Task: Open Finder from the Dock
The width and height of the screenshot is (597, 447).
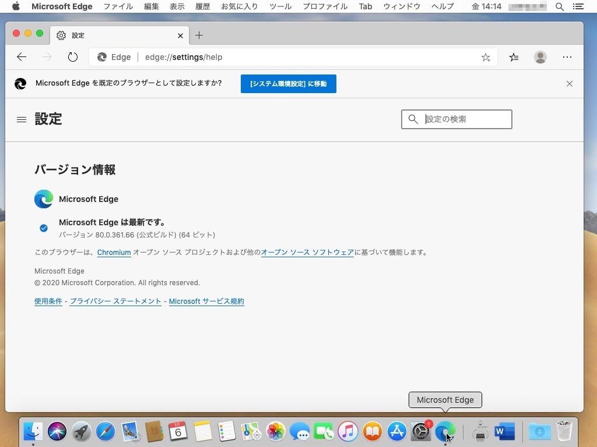Action: 33,431
